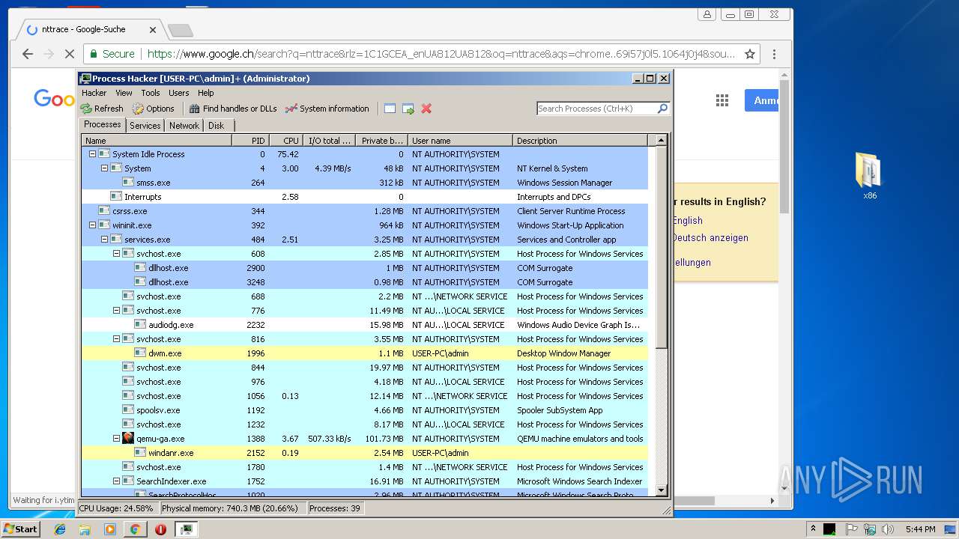Click the red X kill window icon
Screen dimensions: 959x539
426,109
